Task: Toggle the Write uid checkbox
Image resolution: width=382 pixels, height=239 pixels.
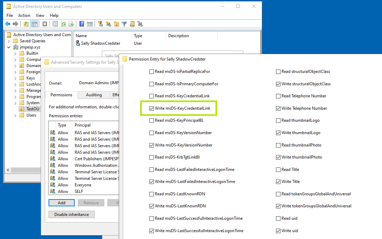Action: [x=278, y=231]
